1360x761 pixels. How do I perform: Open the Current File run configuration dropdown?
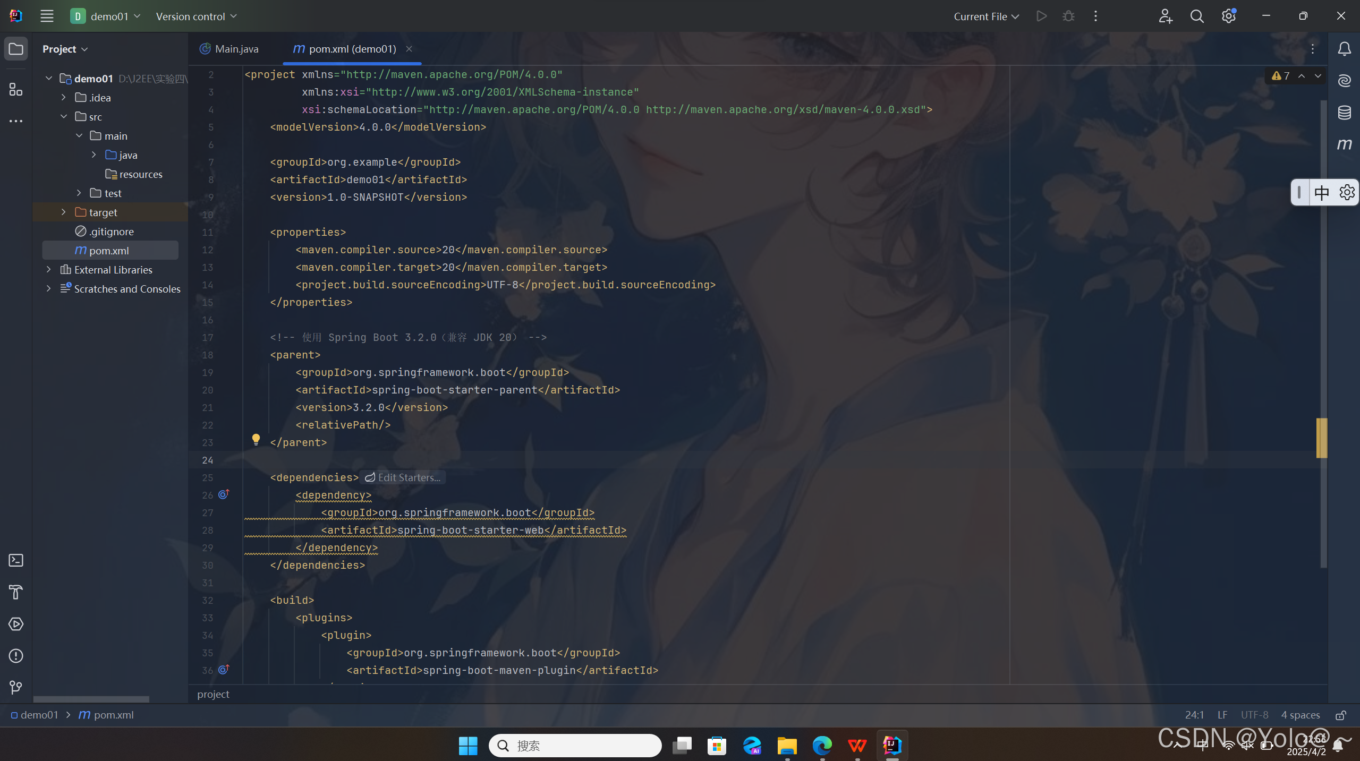pyautogui.click(x=986, y=16)
